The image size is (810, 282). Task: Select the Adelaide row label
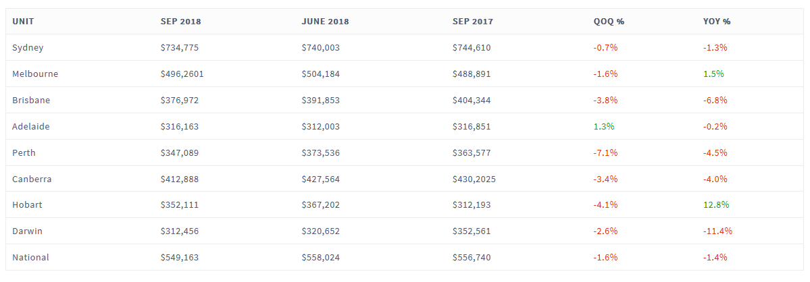click(31, 127)
